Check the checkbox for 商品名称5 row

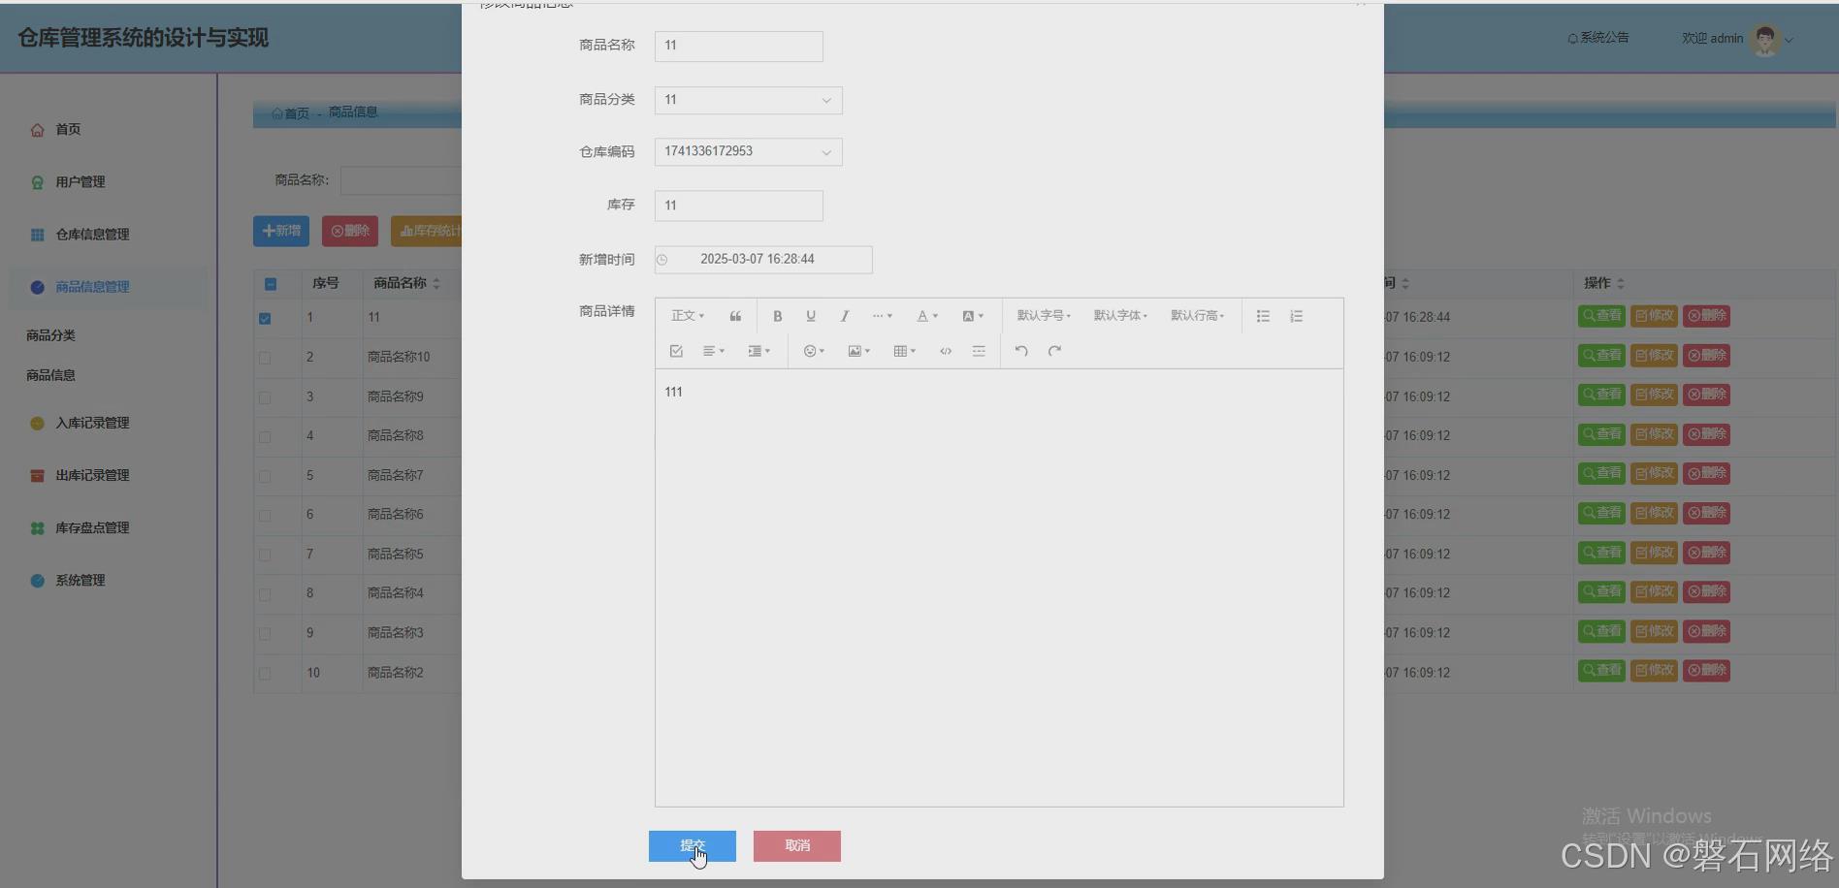coord(265,555)
